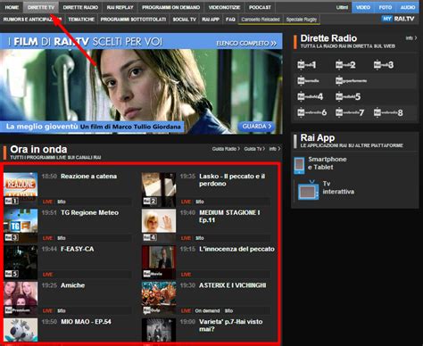Screen dimensions: 423x346
Task: Open DIRETTE RADIO in the navigation bar
Action: 80,7
